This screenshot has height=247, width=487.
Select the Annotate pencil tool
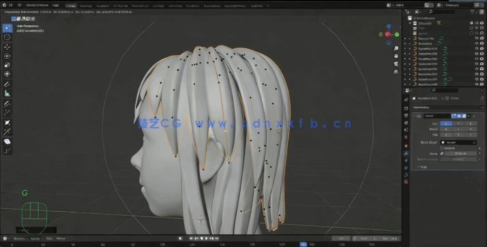[7, 84]
